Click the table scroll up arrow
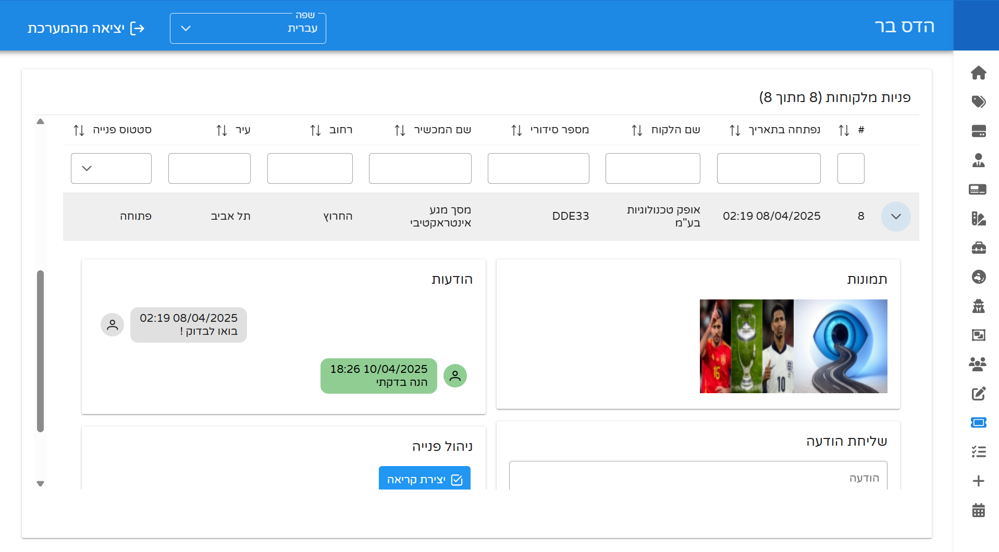Viewport: 999px width, 552px height. coord(41,122)
